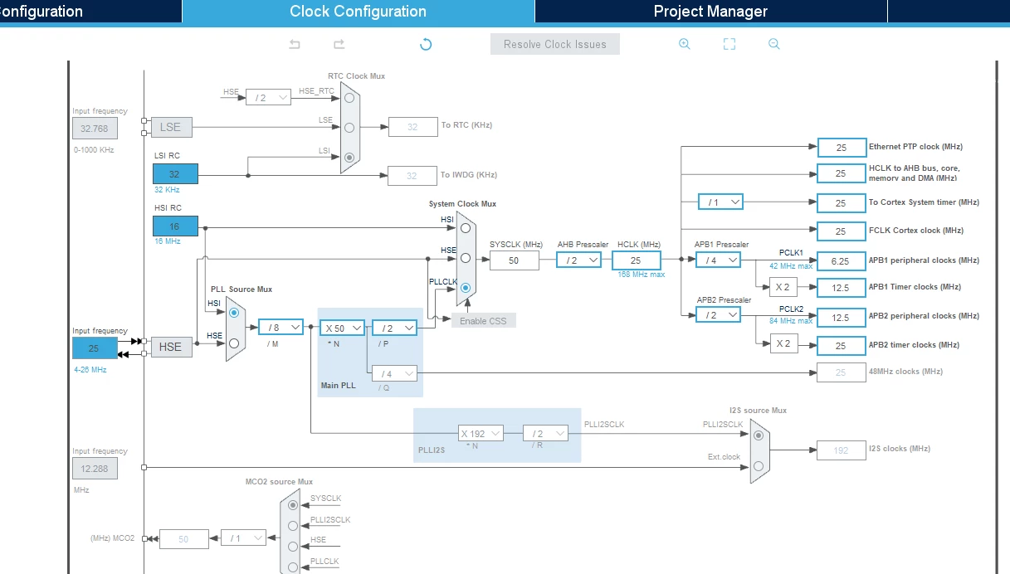Click the APB1 X 2 timer multiplier box
Viewport: 1010px width, 574px height.
783,288
